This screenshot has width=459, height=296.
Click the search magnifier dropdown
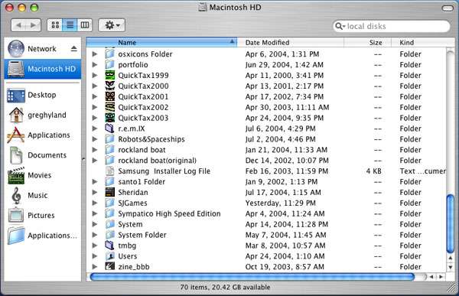340,26
